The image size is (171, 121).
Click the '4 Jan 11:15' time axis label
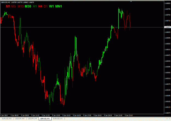tap(35, 116)
